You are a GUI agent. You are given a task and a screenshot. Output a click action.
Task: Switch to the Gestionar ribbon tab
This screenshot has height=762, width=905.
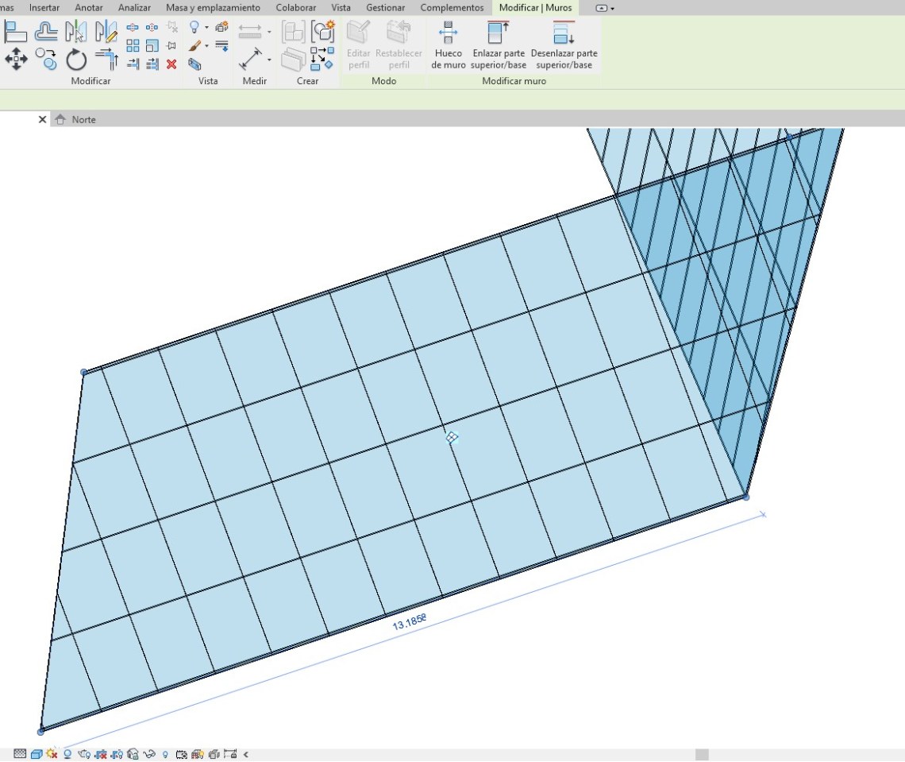385,8
